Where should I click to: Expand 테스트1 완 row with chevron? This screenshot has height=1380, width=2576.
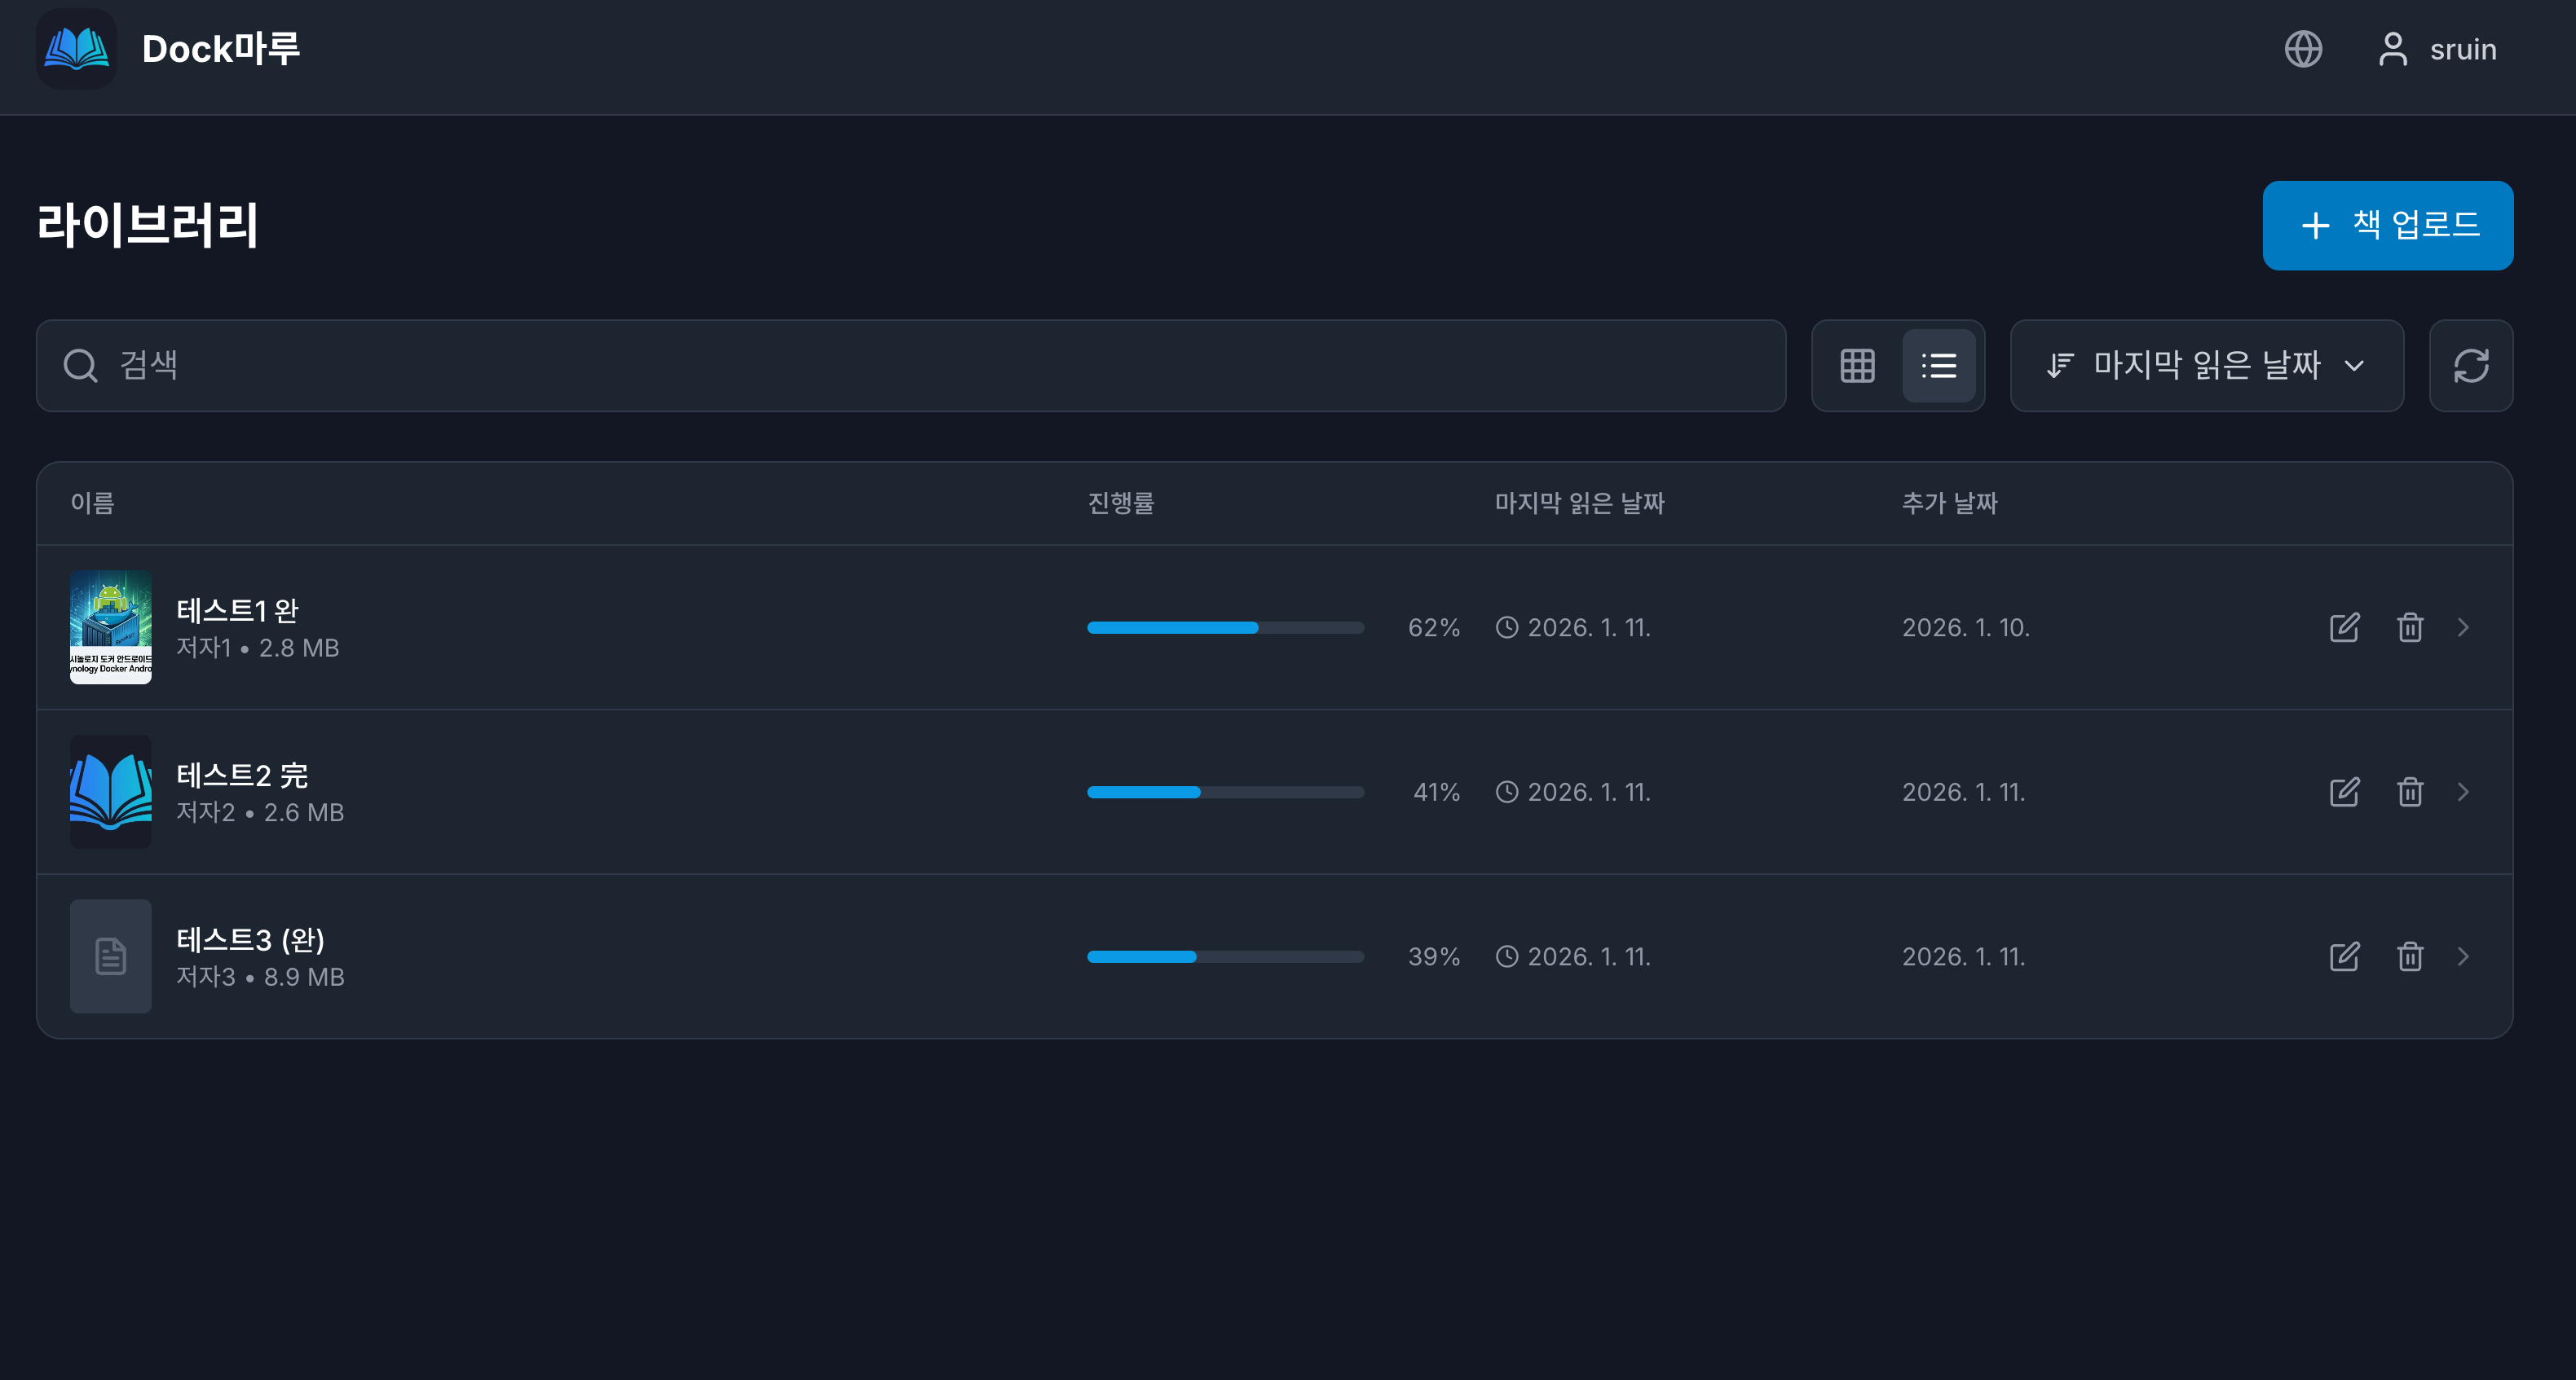2463,627
